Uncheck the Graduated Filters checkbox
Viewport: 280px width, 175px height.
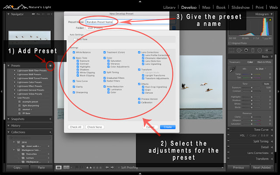(105, 78)
